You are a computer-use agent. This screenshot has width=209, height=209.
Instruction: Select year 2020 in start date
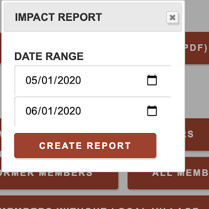[69, 80]
